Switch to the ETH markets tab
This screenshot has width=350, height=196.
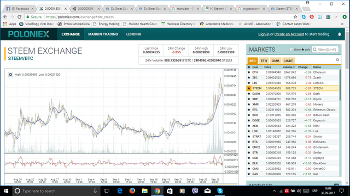click(264, 60)
